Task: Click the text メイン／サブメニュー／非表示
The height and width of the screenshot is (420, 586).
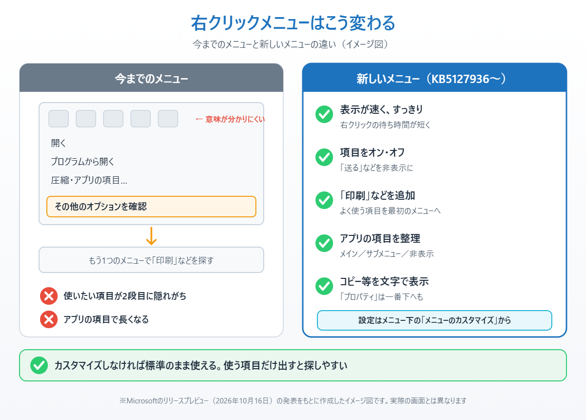Action: [387, 254]
